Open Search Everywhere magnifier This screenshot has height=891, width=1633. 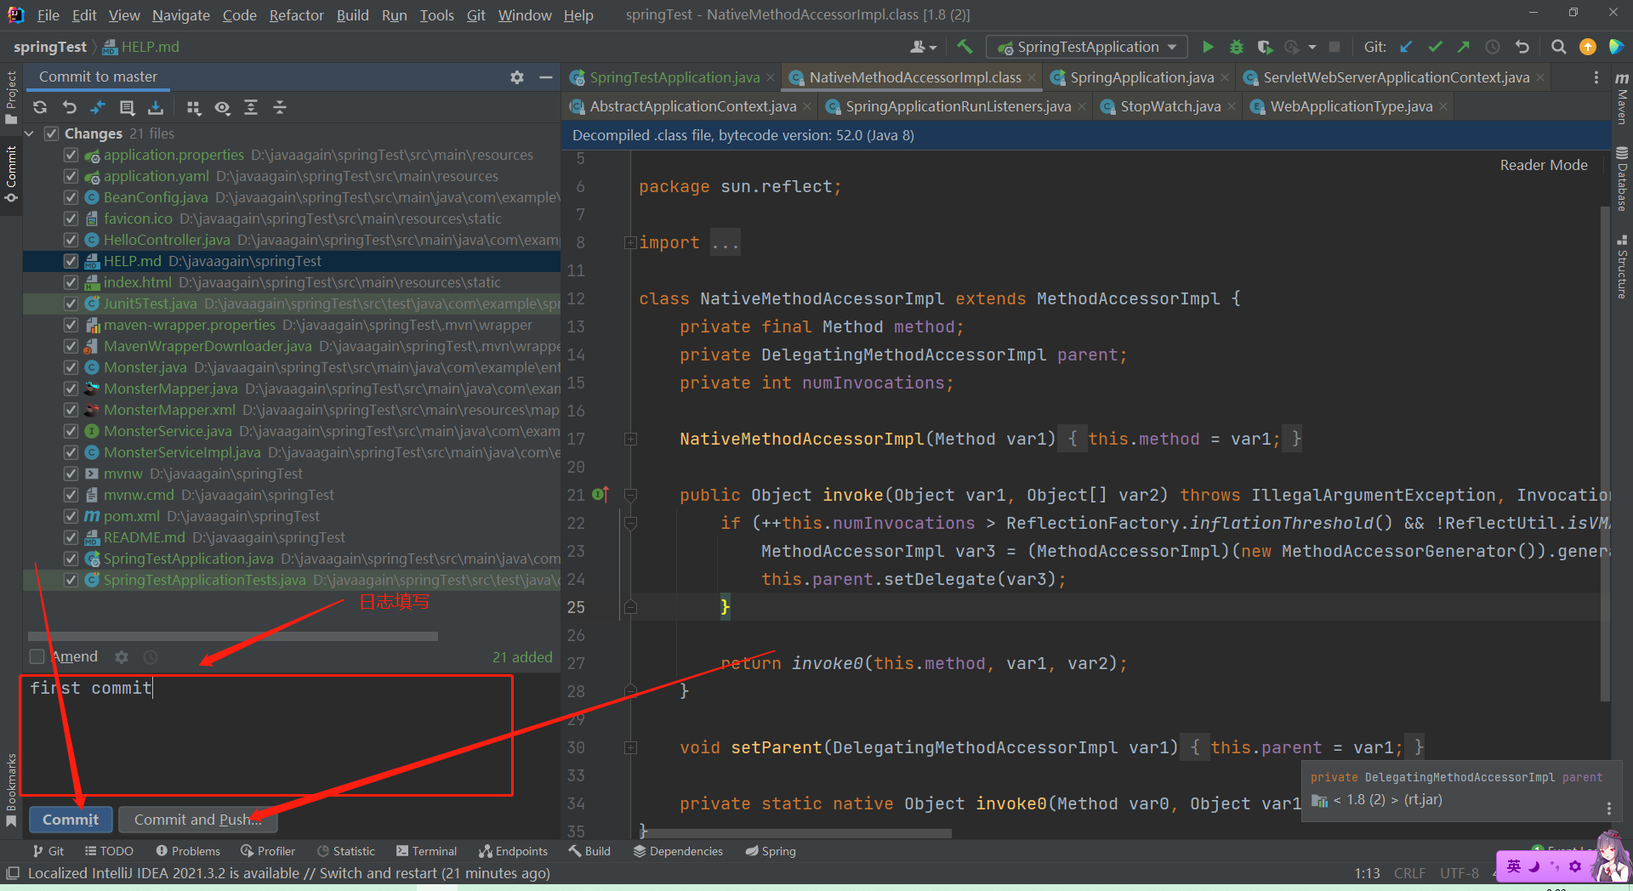tap(1558, 47)
